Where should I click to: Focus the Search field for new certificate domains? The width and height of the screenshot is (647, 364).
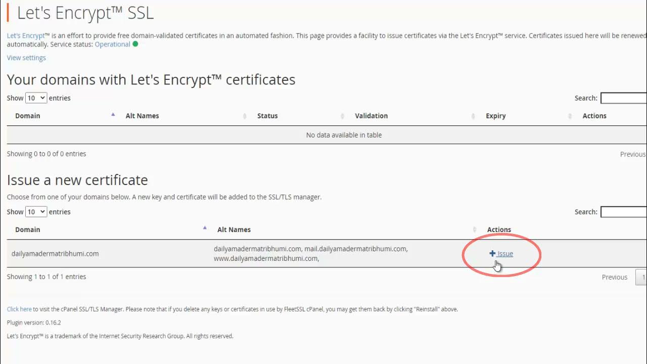(623, 212)
